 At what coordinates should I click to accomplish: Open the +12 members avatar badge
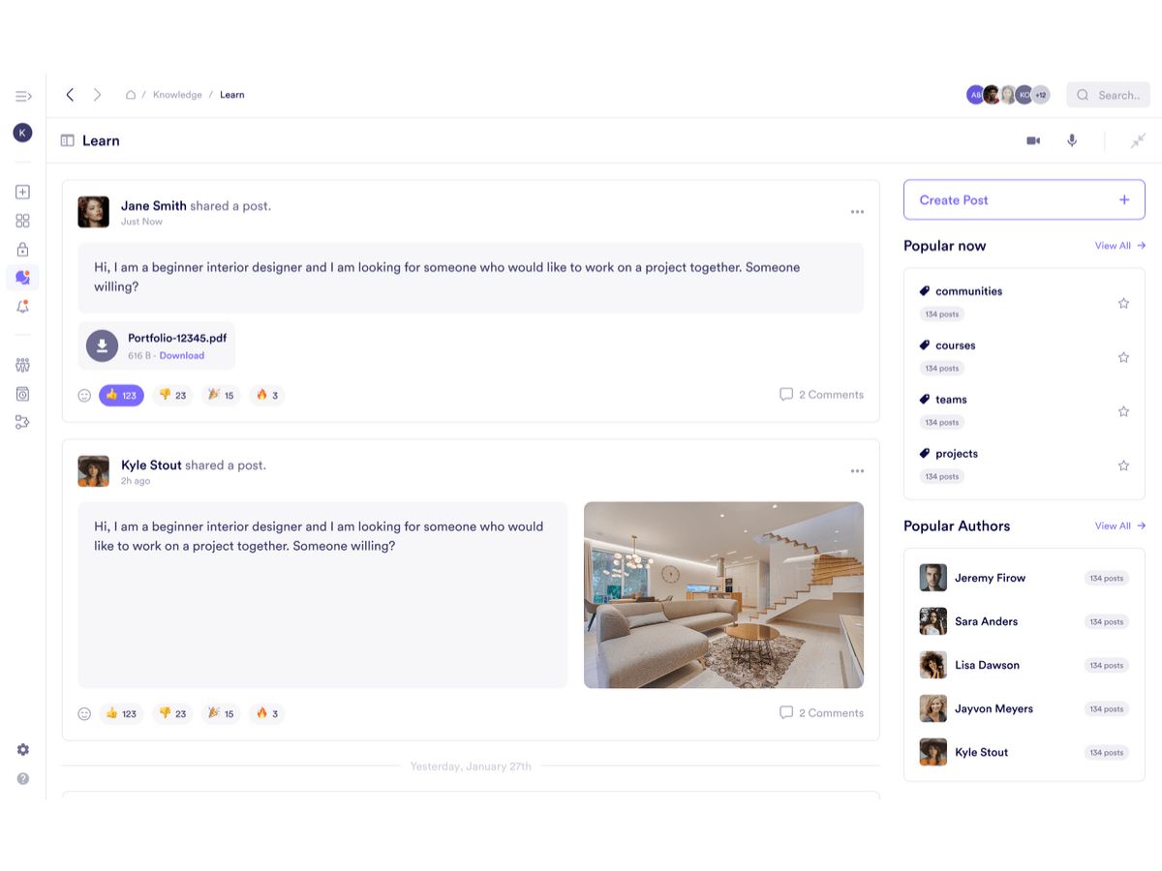[x=1040, y=95]
